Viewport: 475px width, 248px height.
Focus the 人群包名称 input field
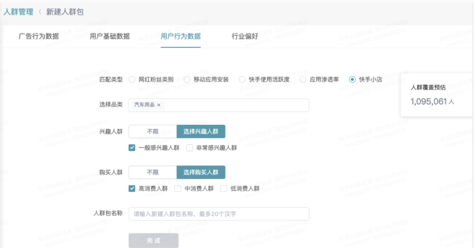(219, 214)
